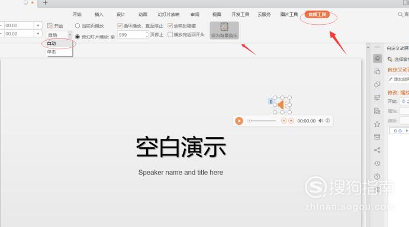Open the 插入 ribbon tab
Screen dimensions: 409x227
[x=99, y=15]
